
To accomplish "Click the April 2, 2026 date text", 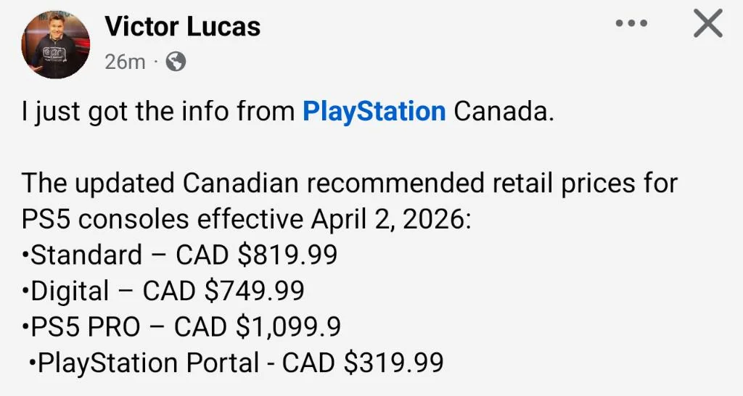I will [390, 218].
